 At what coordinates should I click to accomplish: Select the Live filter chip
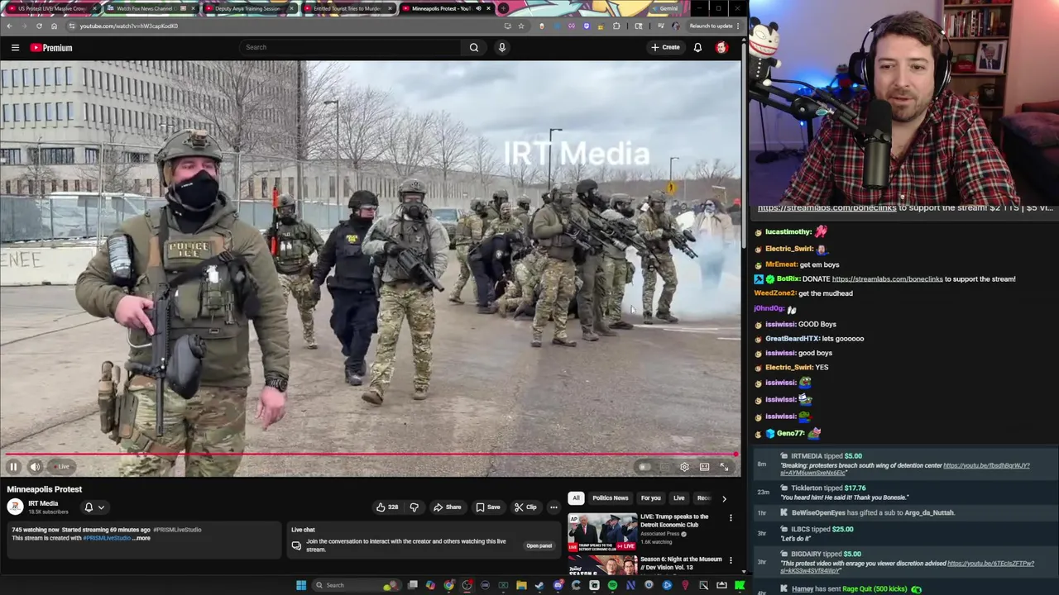678,498
